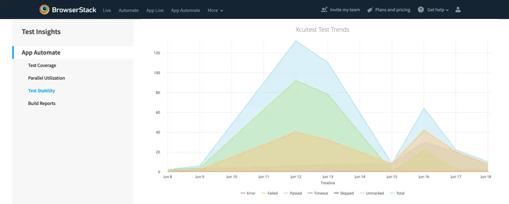Open Parallel Utilization report
This screenshot has width=509, height=204.
46,78
